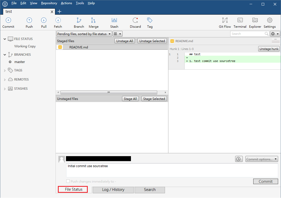The image size is (281, 198).
Task: Open the Merge tool
Action: point(93,20)
